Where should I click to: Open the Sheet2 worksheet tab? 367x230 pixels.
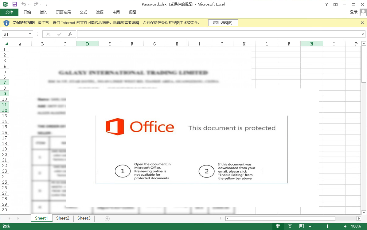click(63, 218)
